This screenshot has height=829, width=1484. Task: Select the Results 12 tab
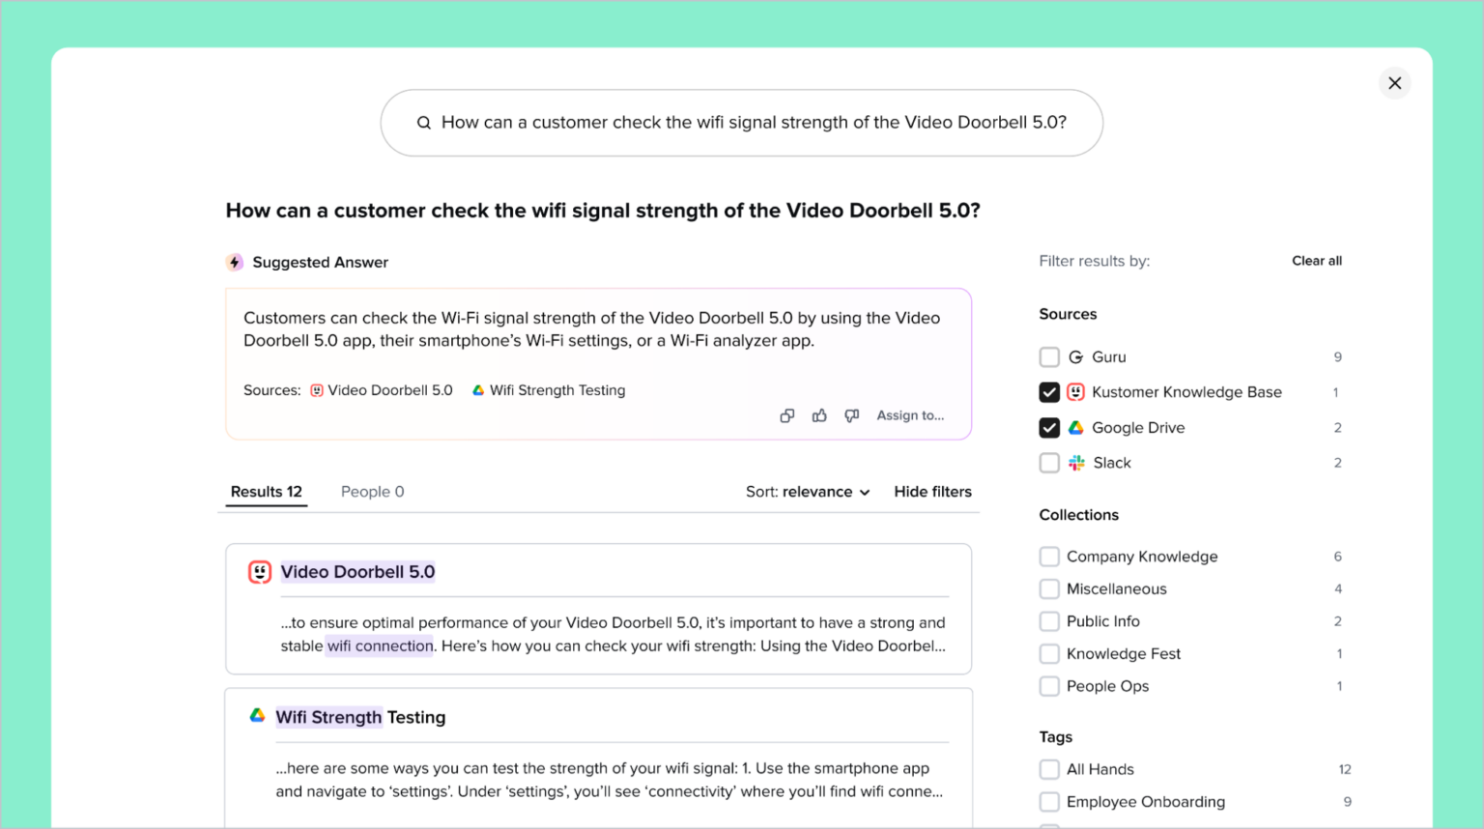tap(266, 491)
